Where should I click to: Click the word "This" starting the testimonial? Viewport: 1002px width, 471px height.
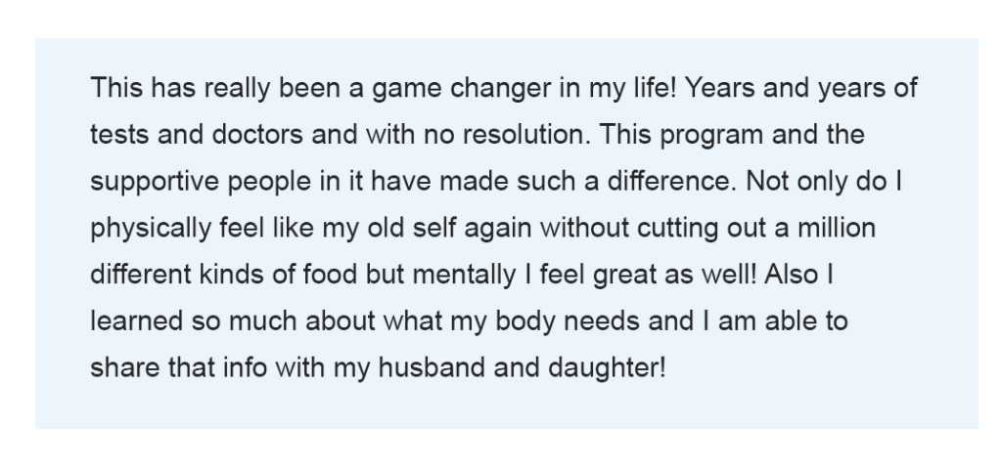[x=116, y=87]
